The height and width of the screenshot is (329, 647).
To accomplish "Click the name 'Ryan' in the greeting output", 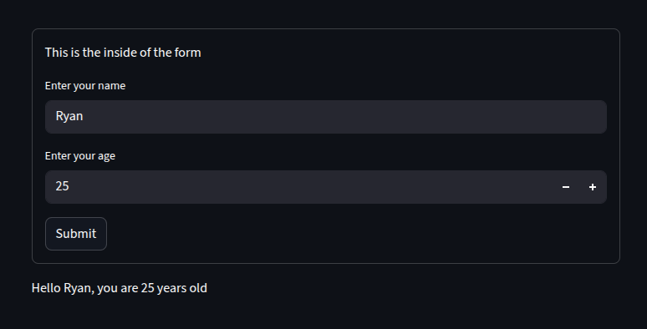I will pyautogui.click(x=77, y=288).
